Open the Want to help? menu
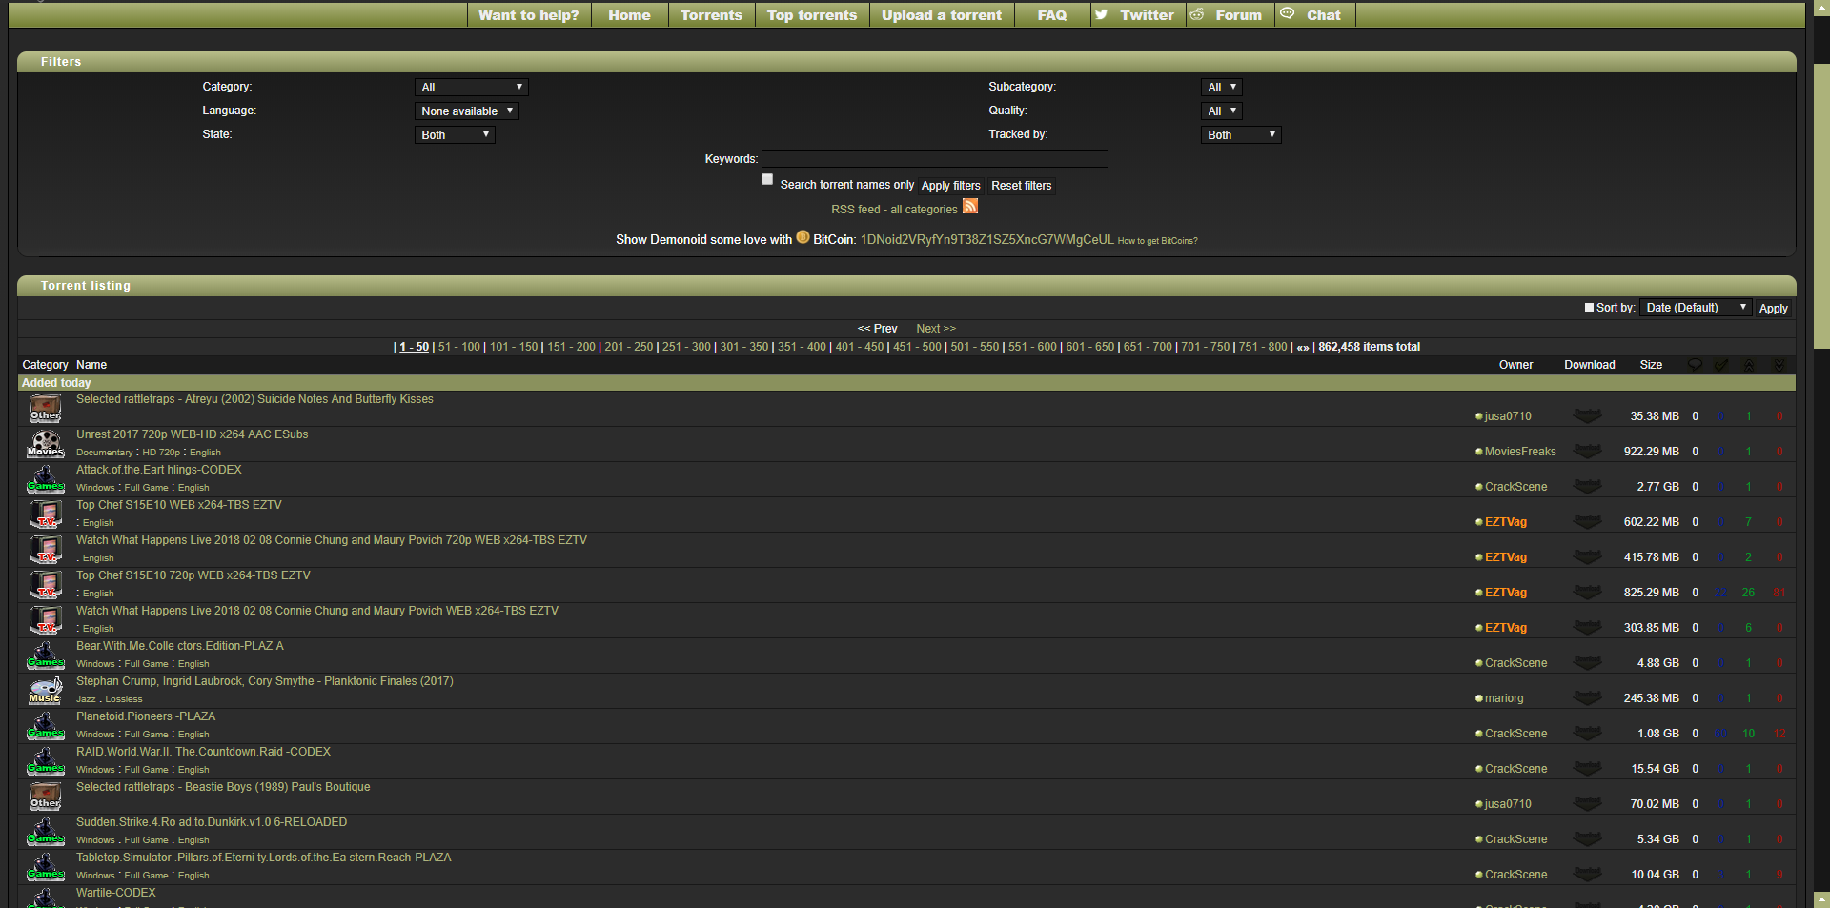 [529, 15]
